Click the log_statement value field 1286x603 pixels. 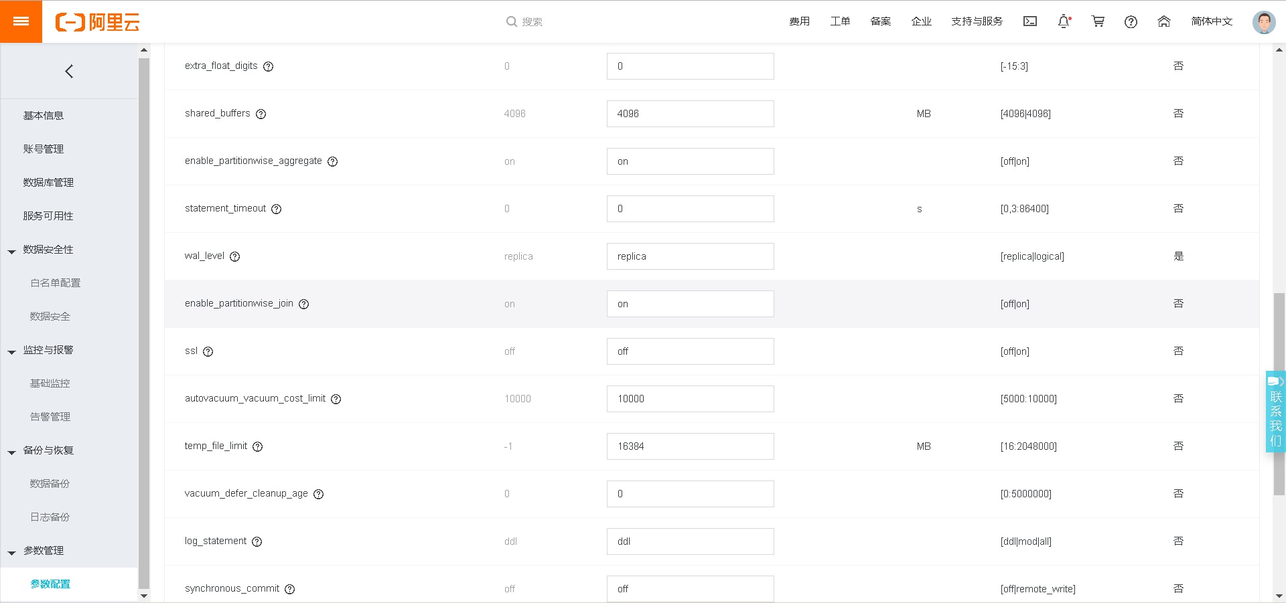point(691,541)
